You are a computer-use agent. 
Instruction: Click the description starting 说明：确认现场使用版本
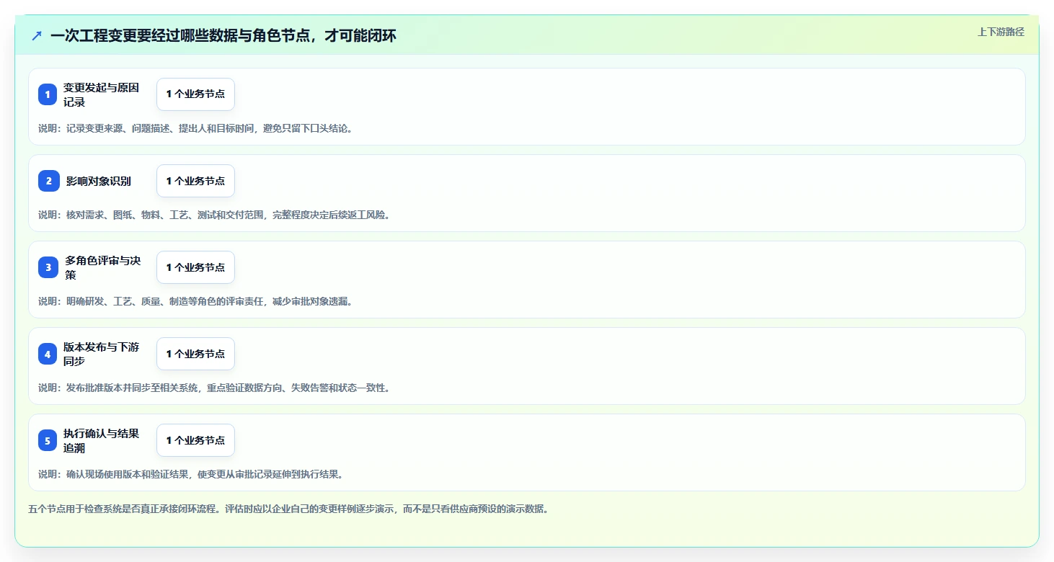(191, 474)
